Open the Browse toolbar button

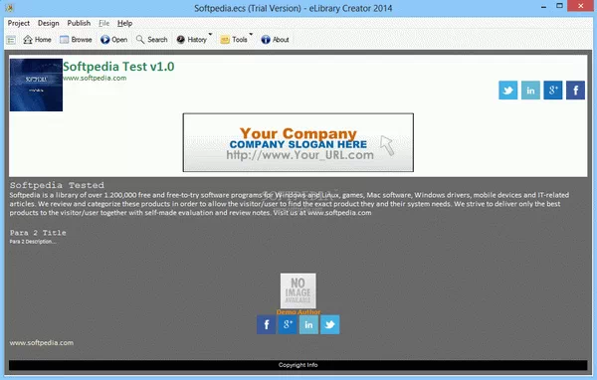77,40
